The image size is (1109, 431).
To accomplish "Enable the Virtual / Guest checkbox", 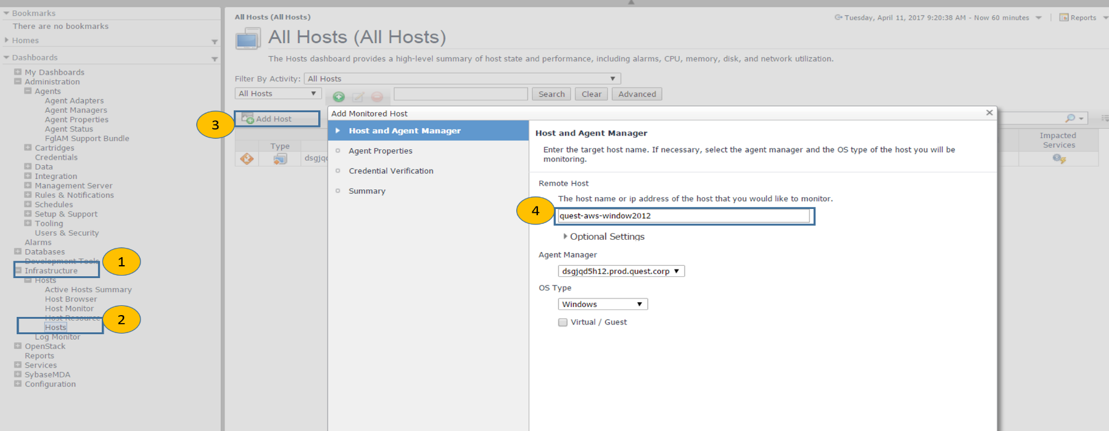I will pyautogui.click(x=563, y=322).
